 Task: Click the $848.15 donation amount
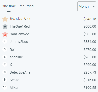tap(90, 19)
